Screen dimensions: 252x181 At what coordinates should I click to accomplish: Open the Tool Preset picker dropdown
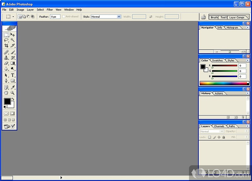[x=13, y=17]
